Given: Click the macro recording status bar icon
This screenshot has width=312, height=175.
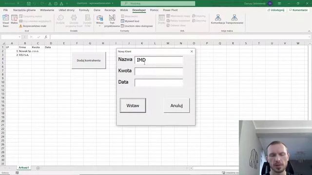Looking at the screenshot, I should pos(17,173).
